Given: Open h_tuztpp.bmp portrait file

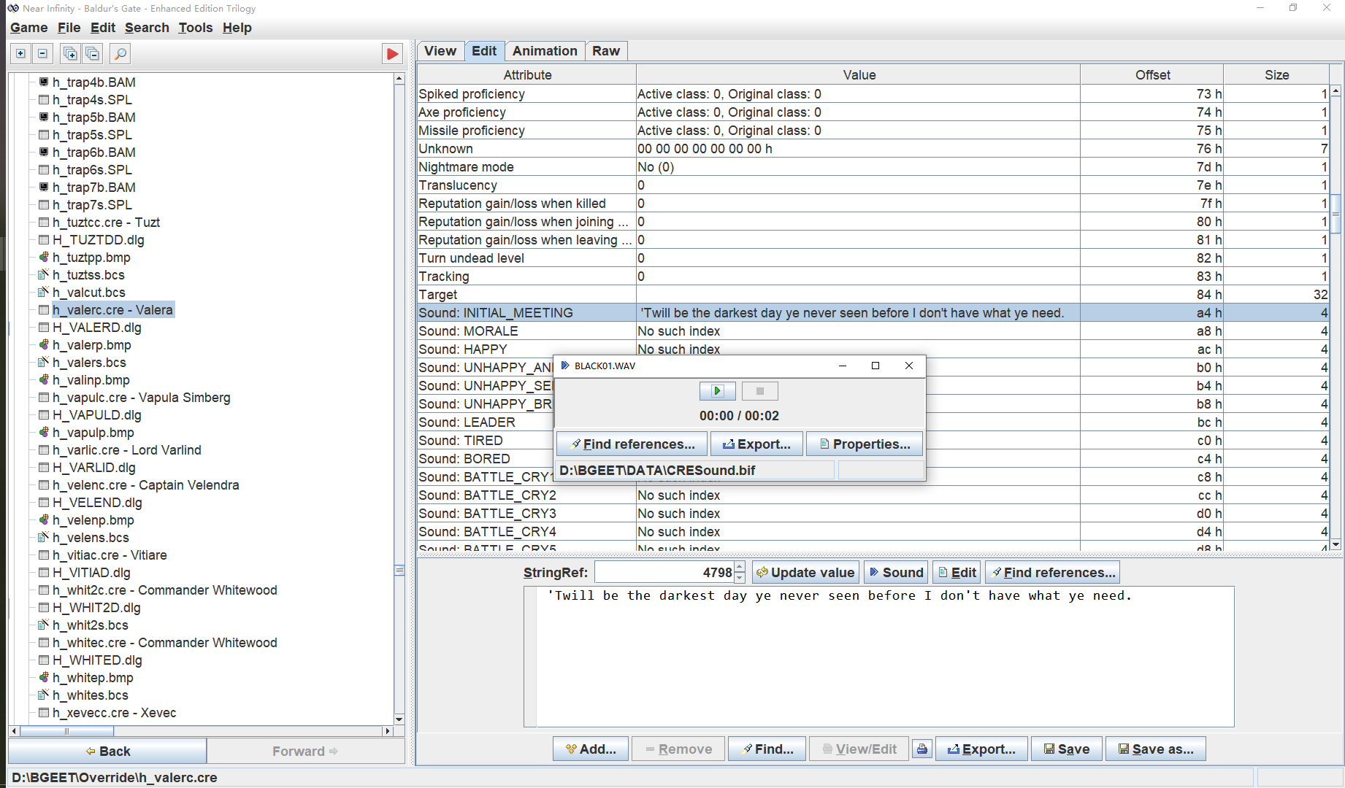Looking at the screenshot, I should tap(91, 258).
